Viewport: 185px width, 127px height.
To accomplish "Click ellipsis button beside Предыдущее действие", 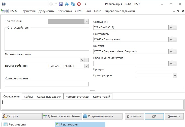I will pyautogui.click(x=175, y=63).
